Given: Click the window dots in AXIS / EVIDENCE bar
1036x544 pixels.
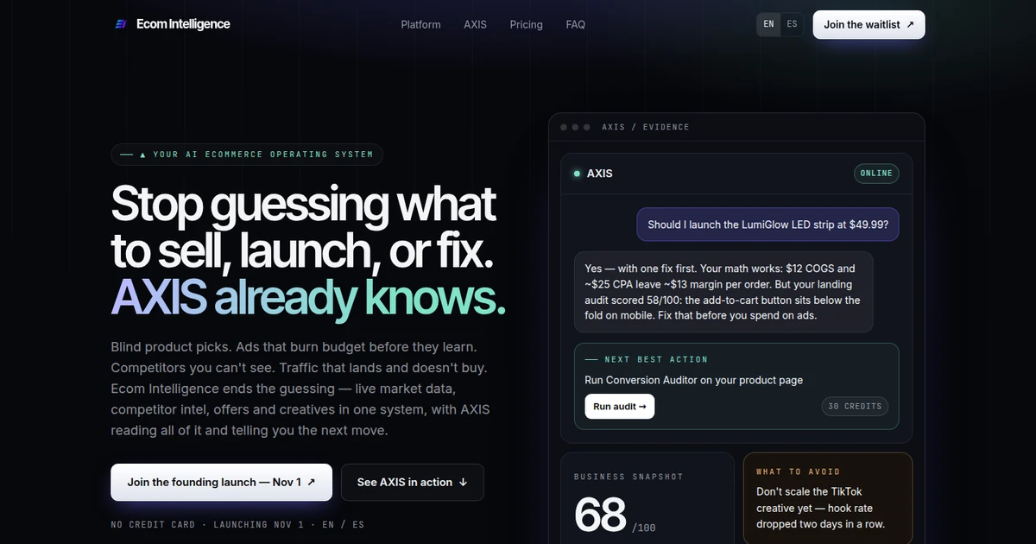Looking at the screenshot, I should 575,127.
